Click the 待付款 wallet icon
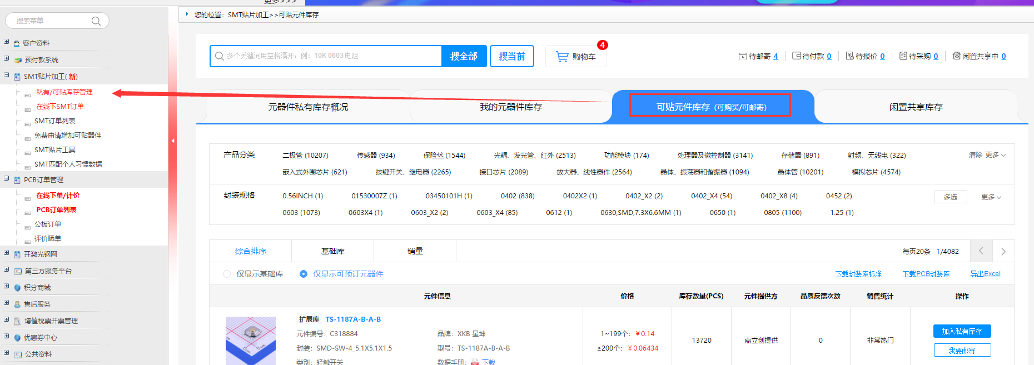The height and width of the screenshot is (365, 1034). coord(796,56)
